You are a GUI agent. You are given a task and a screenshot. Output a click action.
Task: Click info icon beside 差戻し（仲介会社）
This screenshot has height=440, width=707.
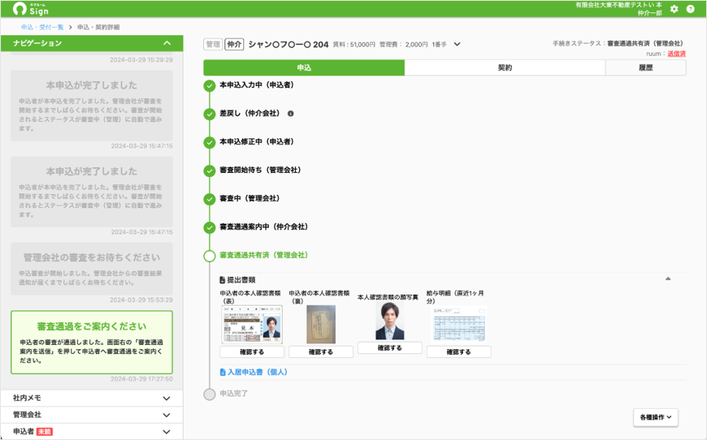click(x=290, y=114)
